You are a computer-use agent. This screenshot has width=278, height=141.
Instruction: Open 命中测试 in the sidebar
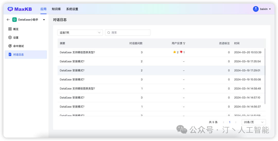[x=26, y=46]
